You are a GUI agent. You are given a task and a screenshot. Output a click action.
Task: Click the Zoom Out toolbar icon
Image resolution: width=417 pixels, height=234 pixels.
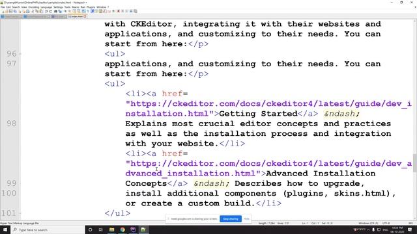[x=70, y=11]
